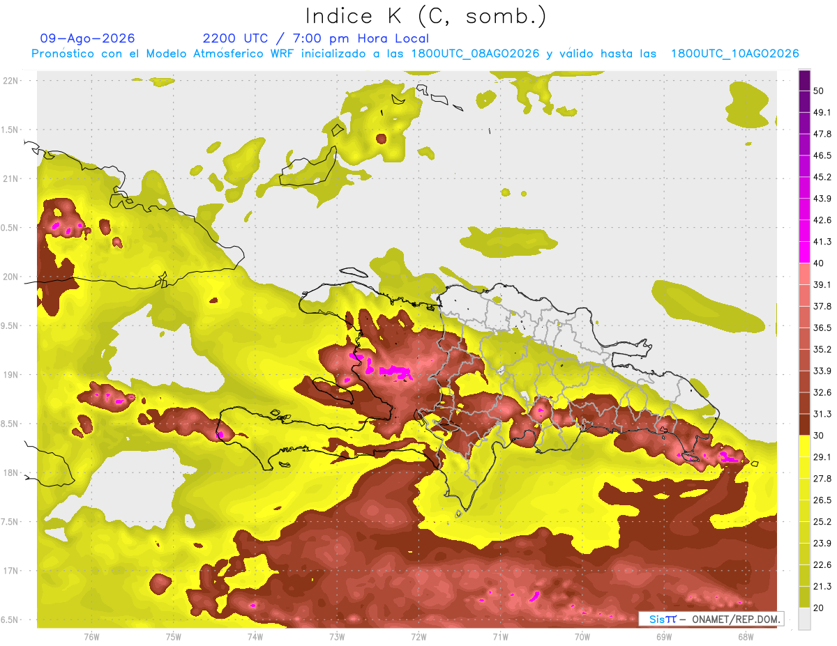
Task: Click the 'SisTT – ONAMET/REP.DOM.' credit label
Action: (x=711, y=619)
